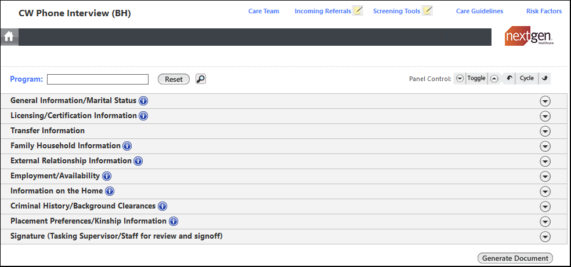The height and width of the screenshot is (267, 571).
Task: Open the Incoming Referrals notepad icon
Action: 358,10
